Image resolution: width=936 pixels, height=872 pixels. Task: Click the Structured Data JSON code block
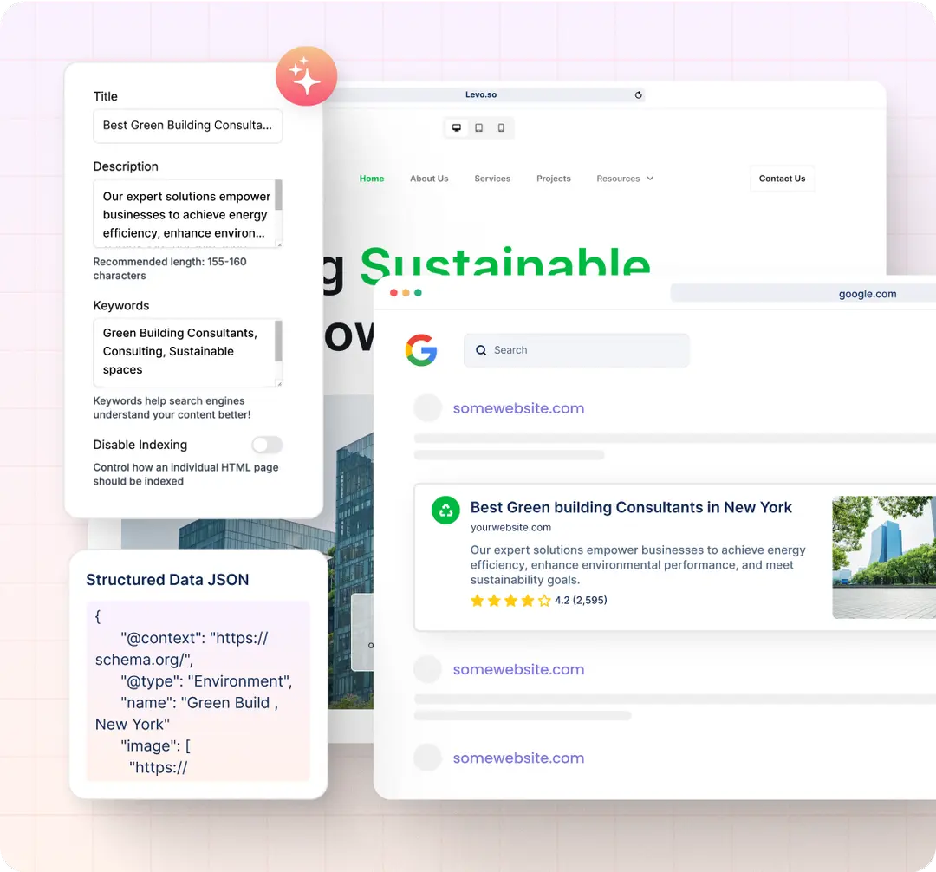click(198, 691)
